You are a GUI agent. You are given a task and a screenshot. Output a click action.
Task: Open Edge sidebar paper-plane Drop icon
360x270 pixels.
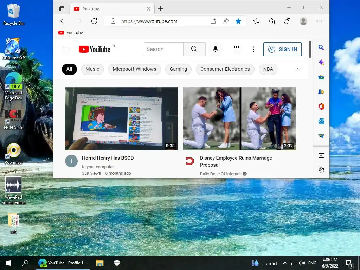pyautogui.click(x=321, y=136)
